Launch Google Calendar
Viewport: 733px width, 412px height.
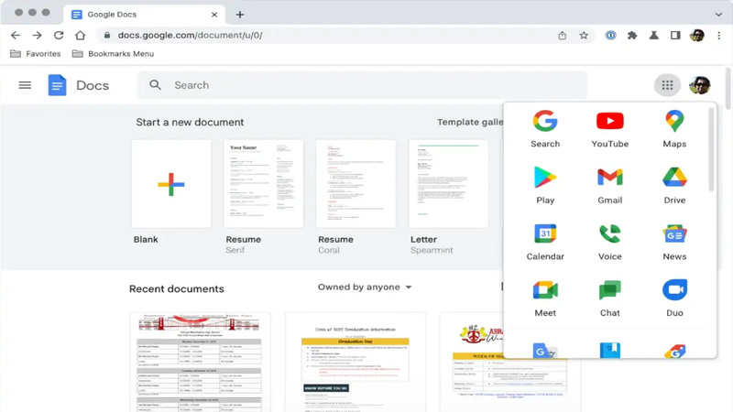[x=545, y=242]
